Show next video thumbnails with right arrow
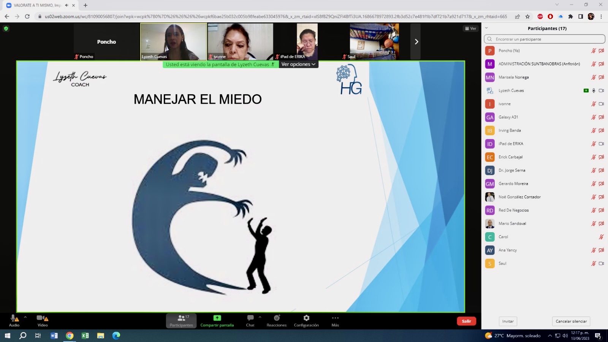This screenshot has height=342, width=608. 416,42
